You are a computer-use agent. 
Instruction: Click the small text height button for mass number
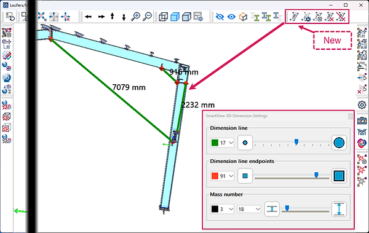point(272,209)
